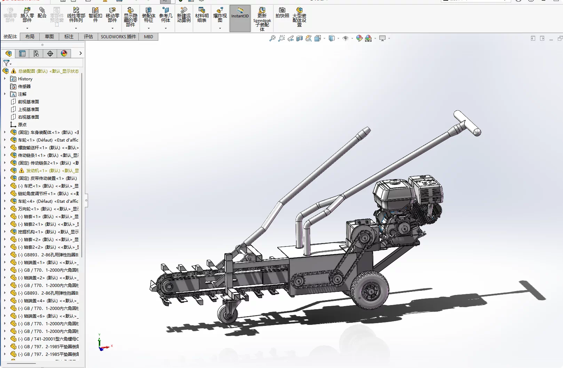Click the tree filter funnel icon

pyautogui.click(x=7, y=63)
